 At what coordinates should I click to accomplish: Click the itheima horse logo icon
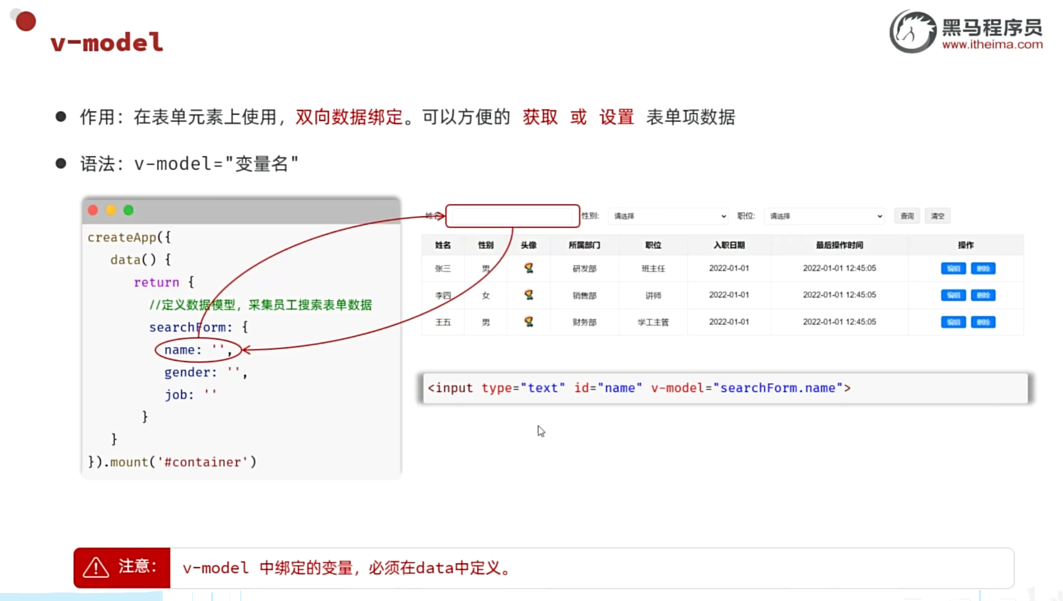tap(912, 32)
